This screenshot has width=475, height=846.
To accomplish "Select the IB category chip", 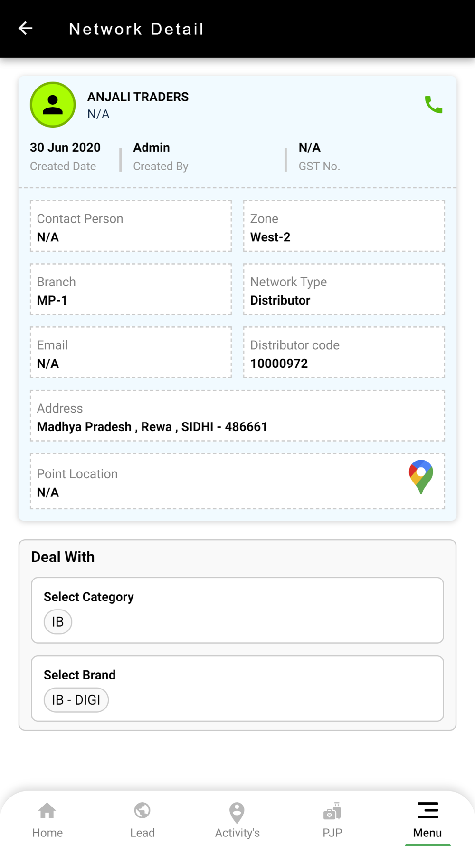I will pos(58,622).
